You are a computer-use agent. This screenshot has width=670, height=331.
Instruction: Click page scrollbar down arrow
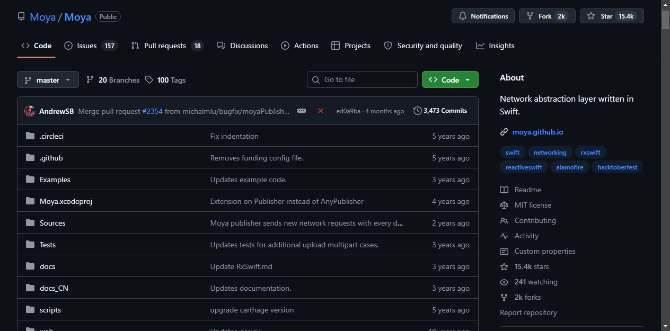click(x=665, y=326)
